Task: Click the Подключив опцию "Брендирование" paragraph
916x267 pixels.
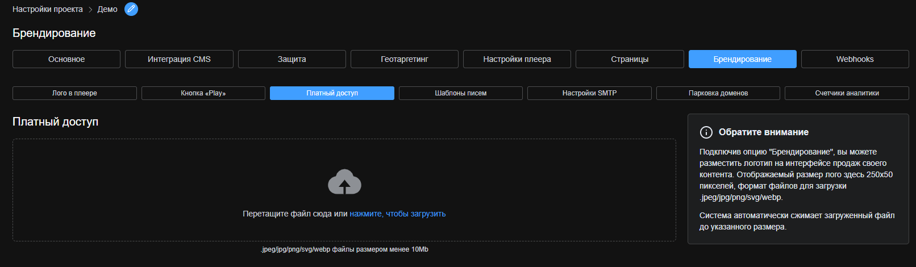Action: click(796, 174)
